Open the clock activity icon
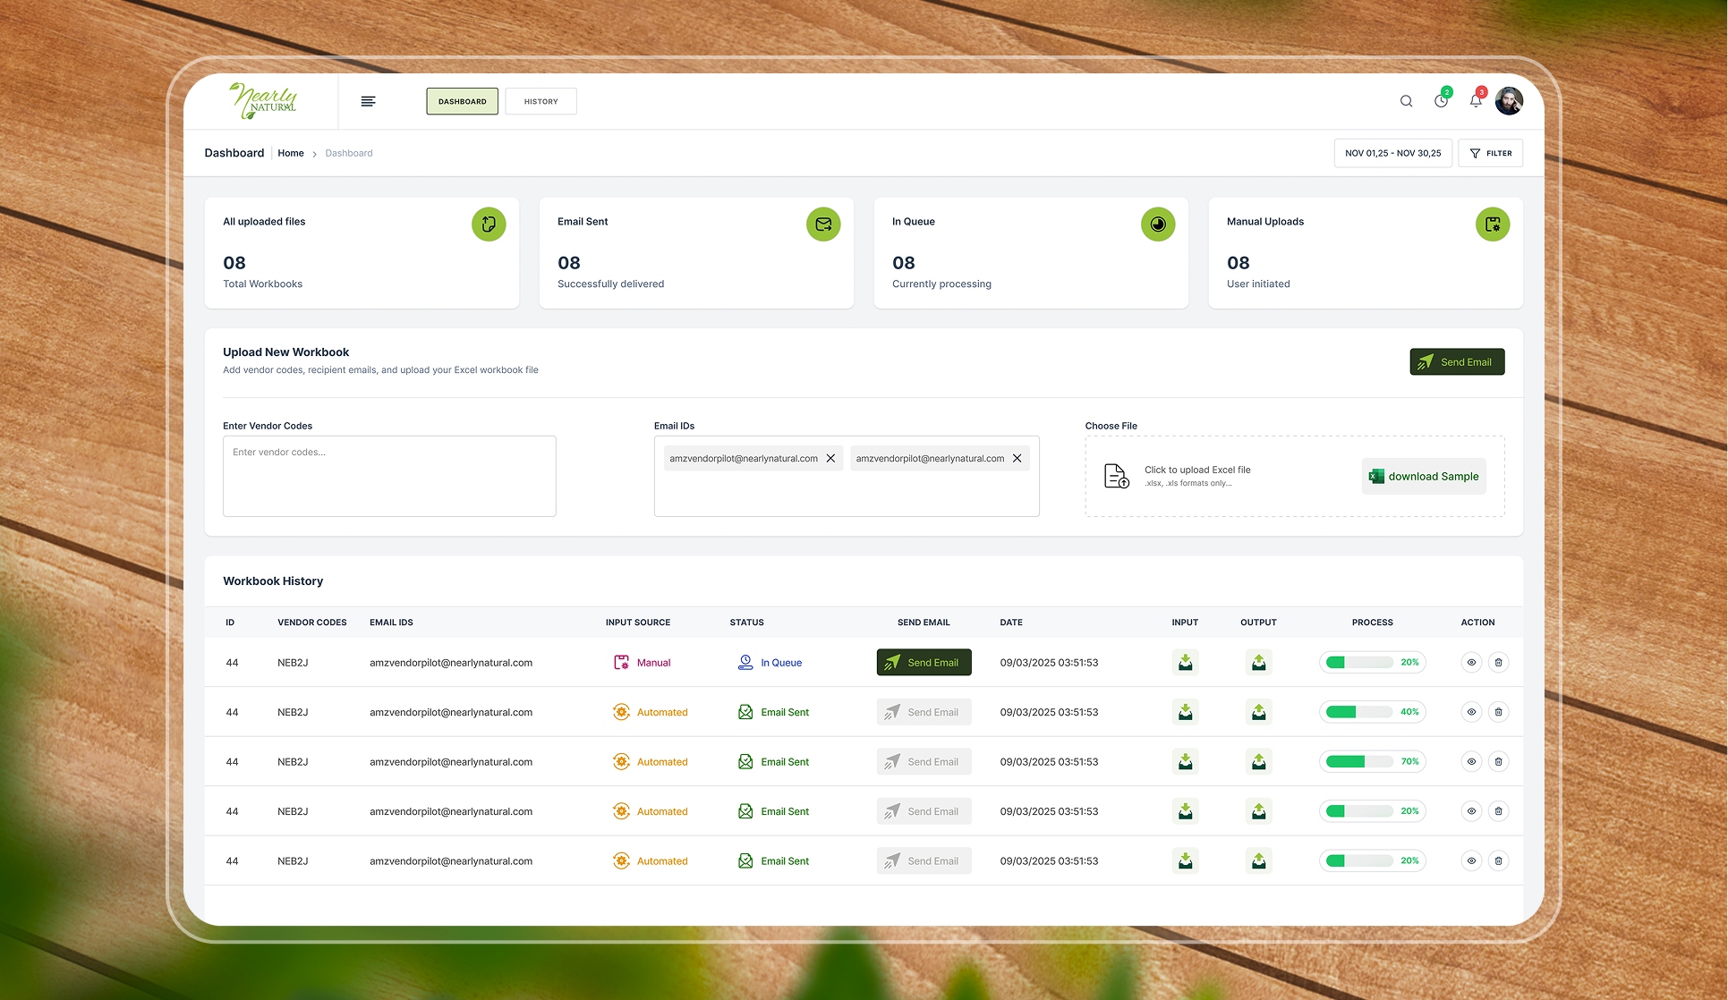This screenshot has width=1728, height=1000. coord(1441,101)
